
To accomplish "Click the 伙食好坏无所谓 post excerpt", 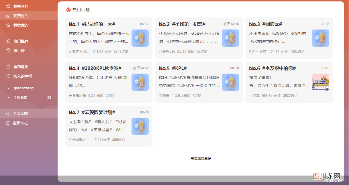I will click(x=189, y=37).
